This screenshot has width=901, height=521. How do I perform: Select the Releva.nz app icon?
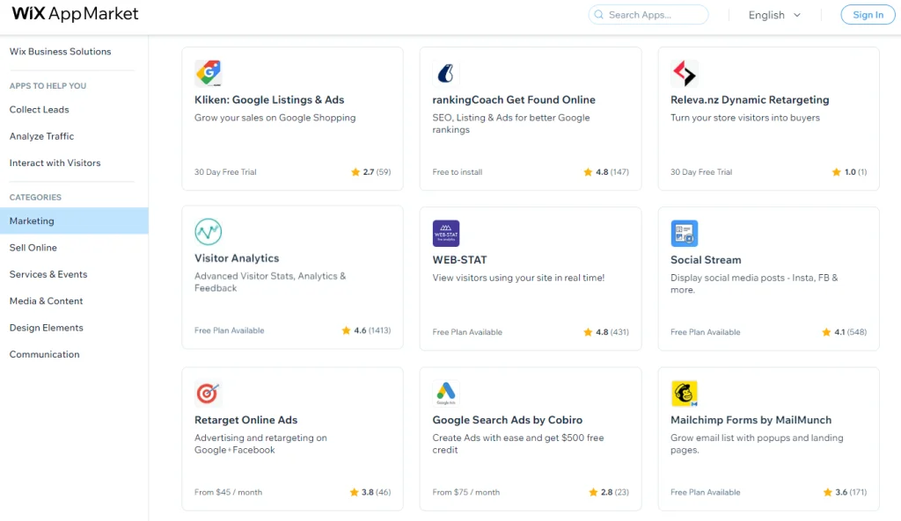click(x=684, y=73)
